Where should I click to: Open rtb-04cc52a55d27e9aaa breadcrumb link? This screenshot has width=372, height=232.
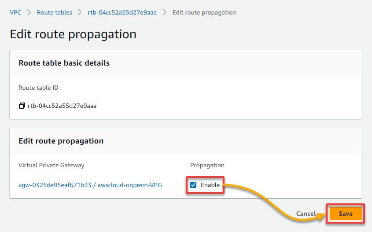point(122,12)
